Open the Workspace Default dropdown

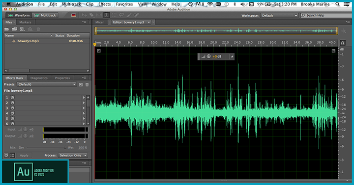pos(279,16)
